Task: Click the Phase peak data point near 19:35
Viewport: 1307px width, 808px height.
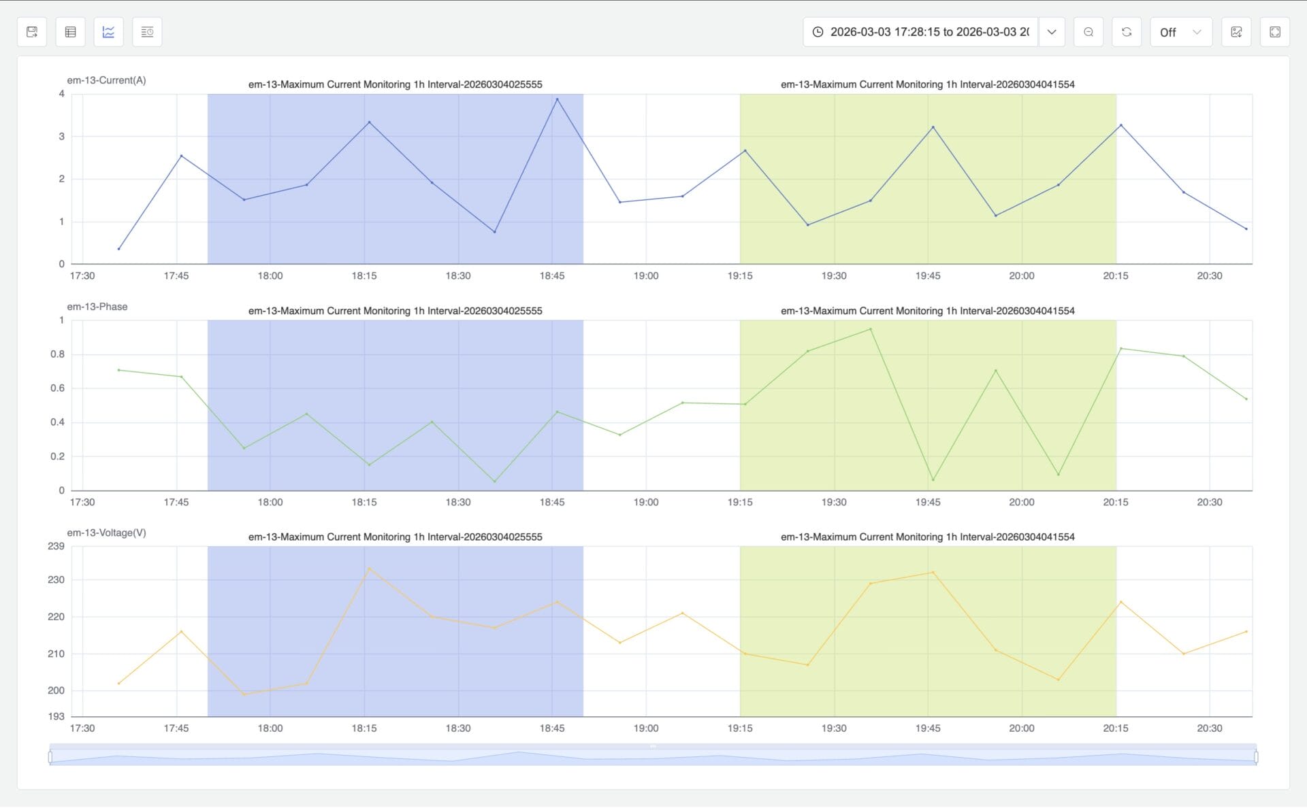Action: [x=870, y=329]
